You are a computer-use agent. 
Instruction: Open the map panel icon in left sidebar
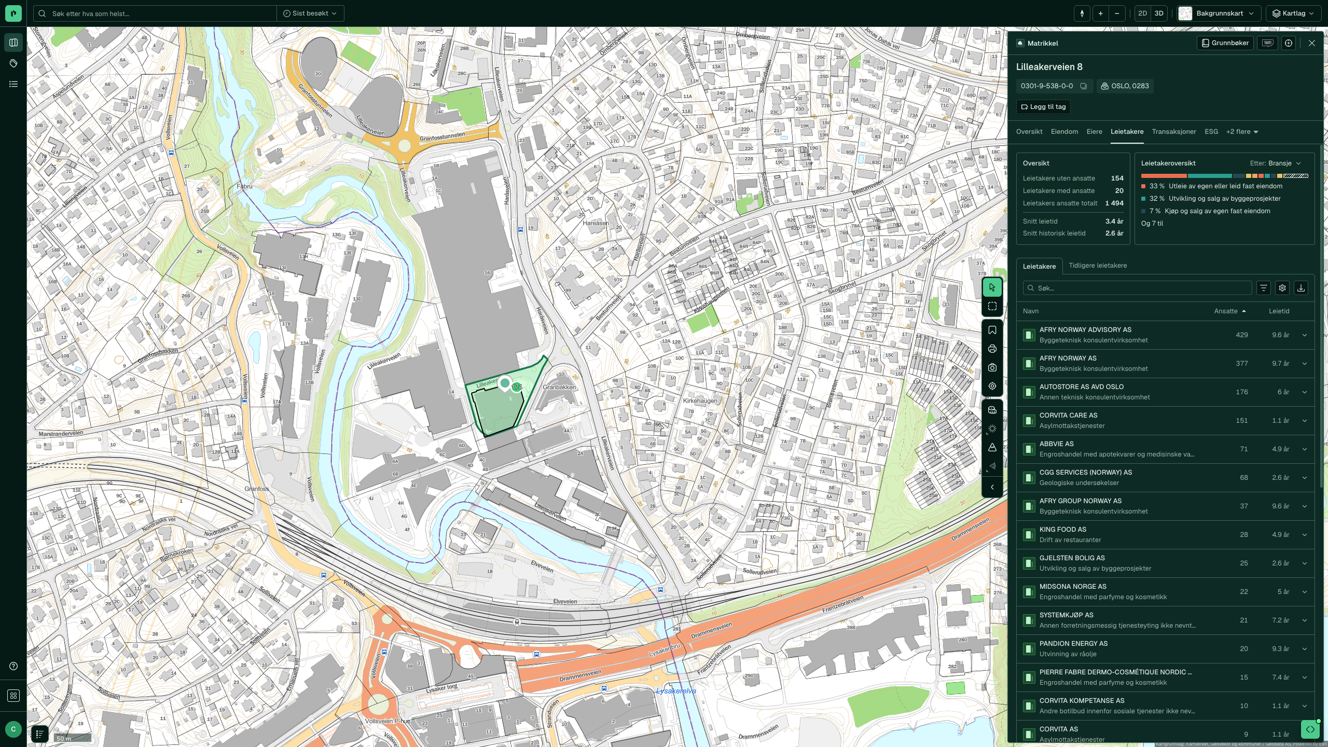13,43
